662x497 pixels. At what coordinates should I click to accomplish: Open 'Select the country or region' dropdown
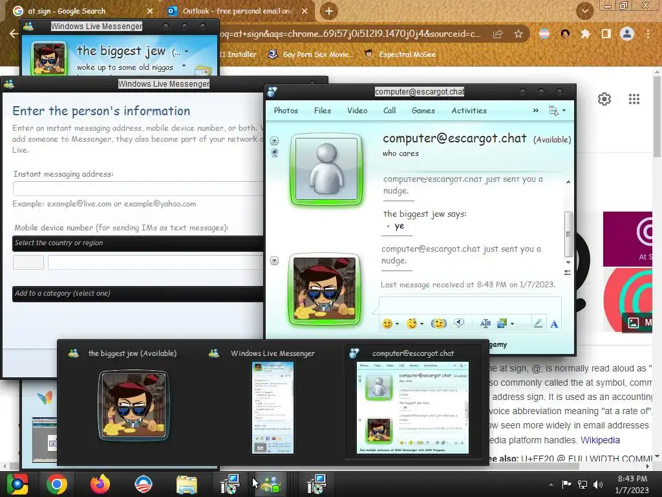click(x=138, y=243)
